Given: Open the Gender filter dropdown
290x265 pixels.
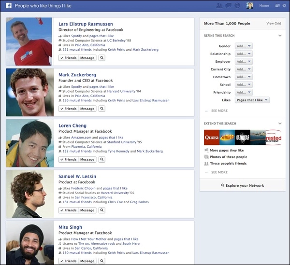Looking at the screenshot, I should pyautogui.click(x=243, y=46).
